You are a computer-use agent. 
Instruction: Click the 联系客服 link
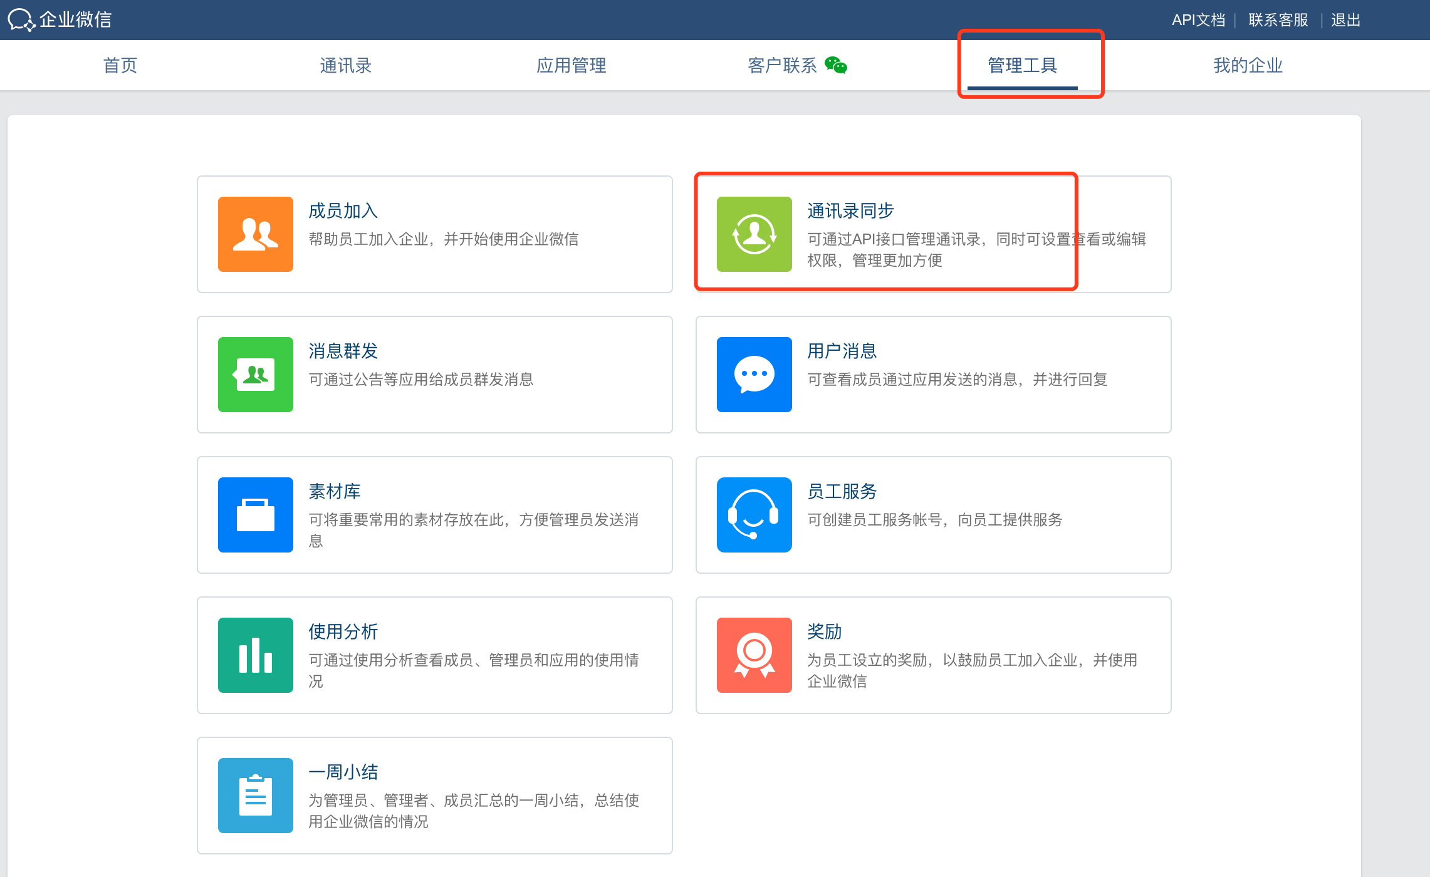pos(1278,20)
